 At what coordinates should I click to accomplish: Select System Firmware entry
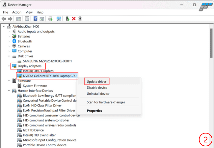coord(35,86)
